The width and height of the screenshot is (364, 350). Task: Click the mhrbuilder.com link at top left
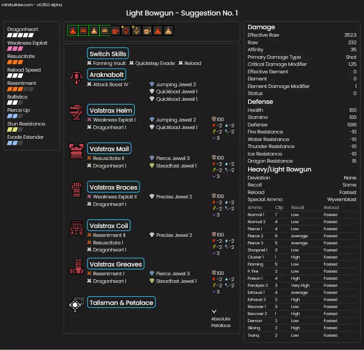click(17, 4)
